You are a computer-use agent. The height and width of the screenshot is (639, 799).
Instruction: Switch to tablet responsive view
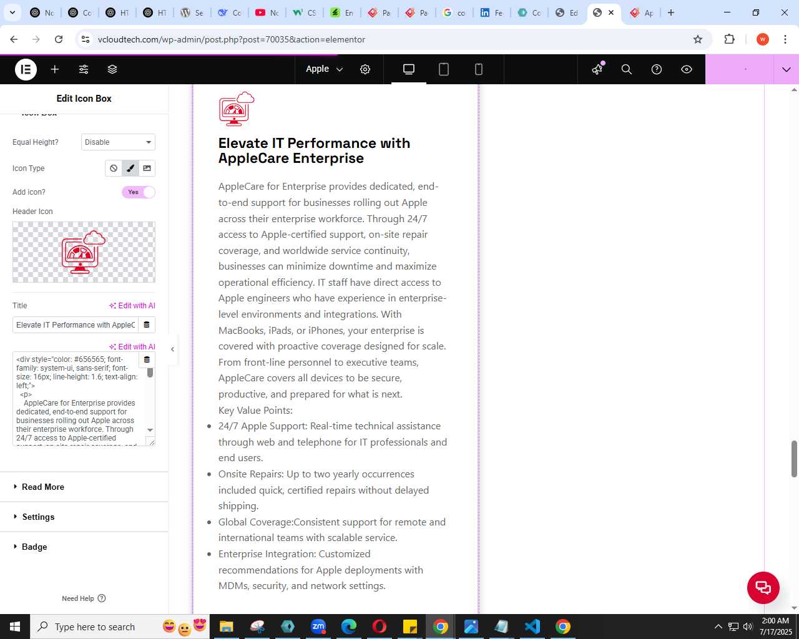tap(444, 69)
